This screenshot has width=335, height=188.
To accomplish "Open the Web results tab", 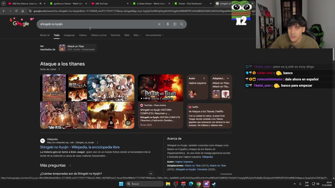I will (127, 35).
